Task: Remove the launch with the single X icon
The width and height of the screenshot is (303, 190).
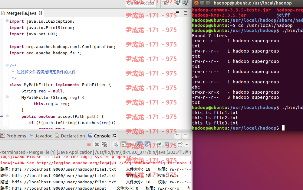Action: (97, 144)
